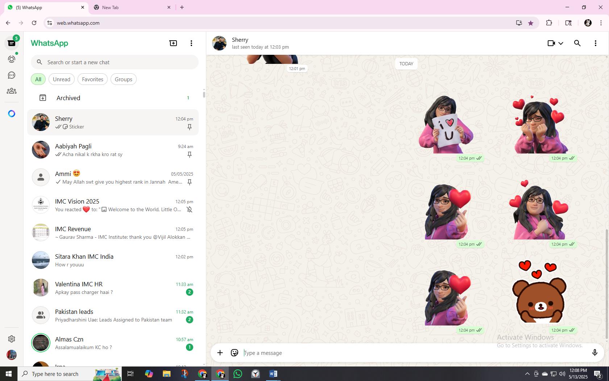Click pin icon on Sherry chat row
The image size is (609, 381).
coord(189,127)
